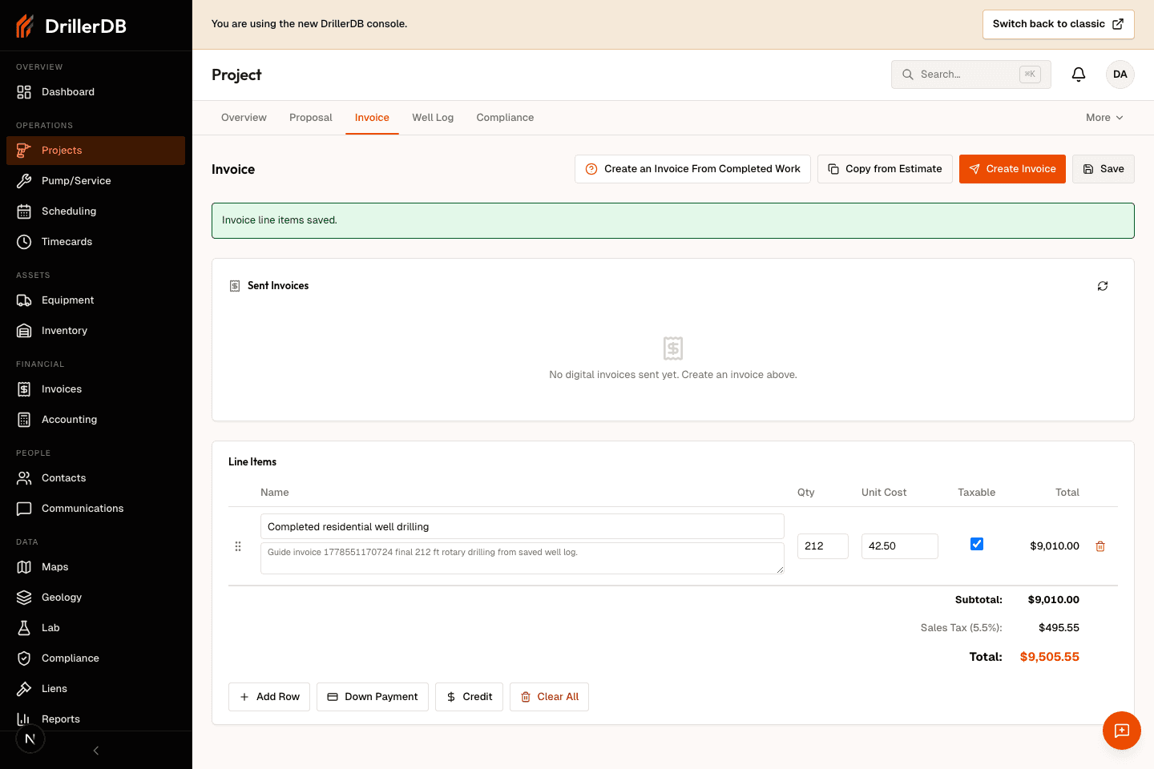Click the Create Invoice button
The height and width of the screenshot is (769, 1154).
(x=1012, y=169)
